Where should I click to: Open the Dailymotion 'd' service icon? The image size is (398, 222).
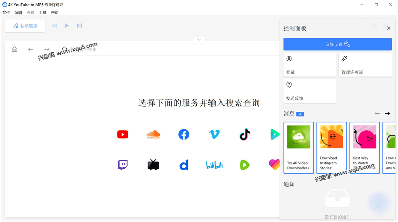184,165
